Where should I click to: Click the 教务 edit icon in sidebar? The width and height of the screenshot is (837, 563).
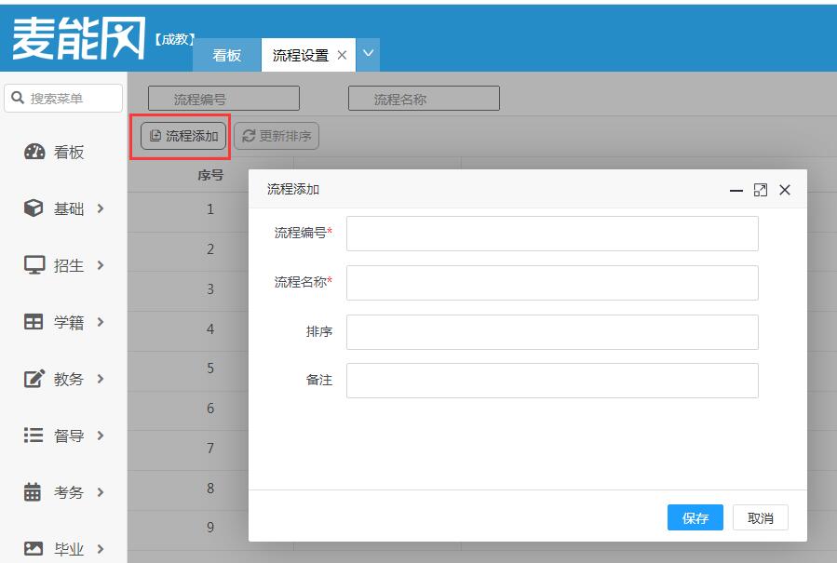click(x=34, y=380)
